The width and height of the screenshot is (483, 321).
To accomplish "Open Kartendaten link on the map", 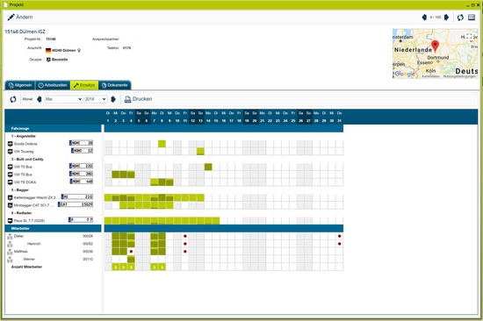I will 430,76.
